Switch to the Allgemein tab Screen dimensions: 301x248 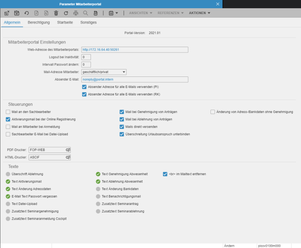coord(12,22)
